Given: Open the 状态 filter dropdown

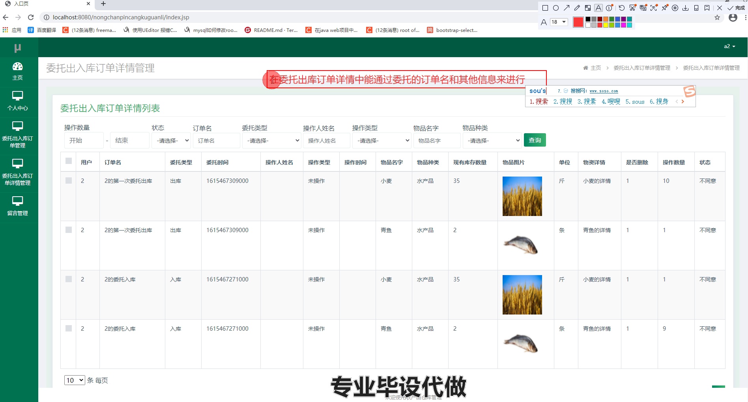Looking at the screenshot, I should 171,140.
